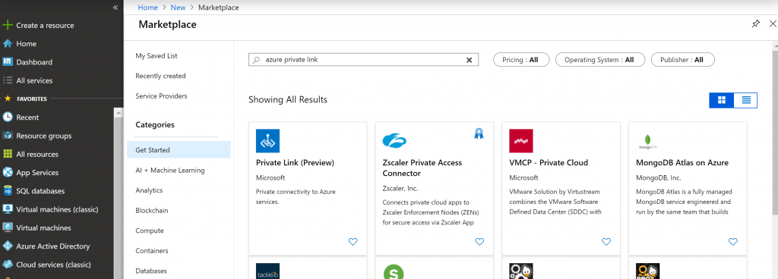This screenshot has width=778, height=279.
Task: Open Zscaler Private Access Connector title
Action: point(422,168)
